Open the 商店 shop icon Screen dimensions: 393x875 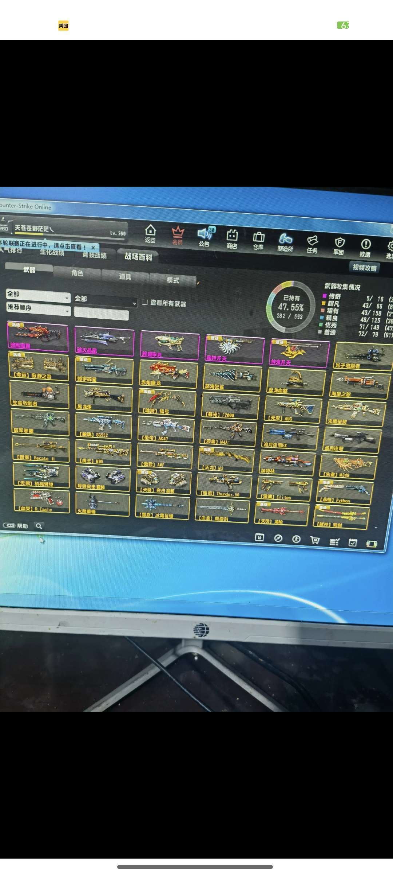coord(232,239)
